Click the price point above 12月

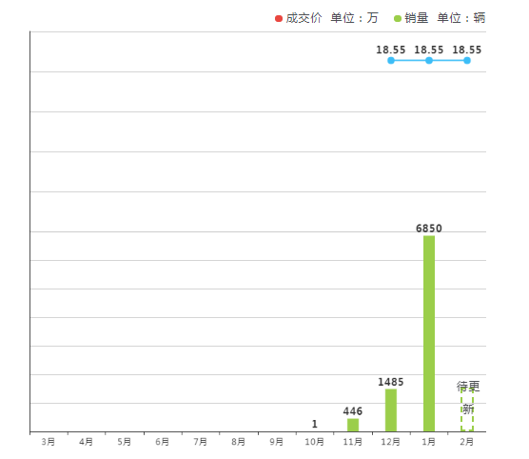[391, 60]
